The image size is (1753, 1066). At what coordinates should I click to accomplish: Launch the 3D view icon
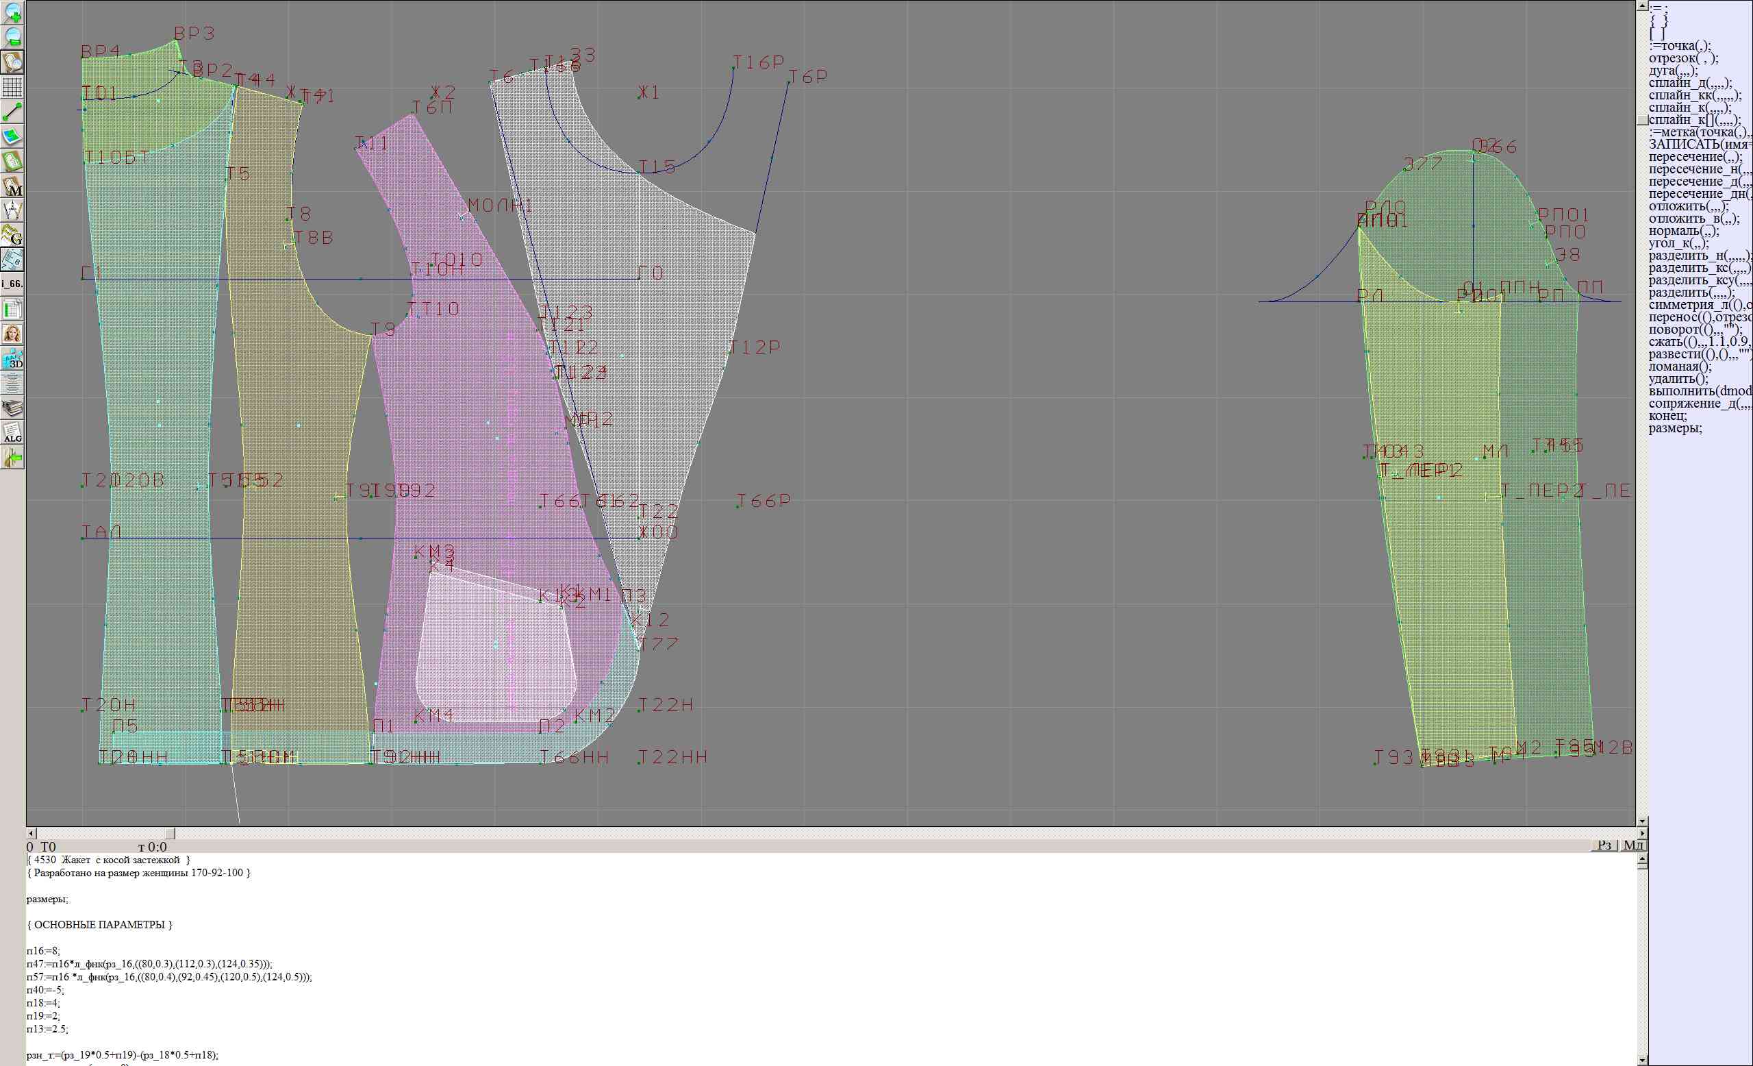point(13,359)
